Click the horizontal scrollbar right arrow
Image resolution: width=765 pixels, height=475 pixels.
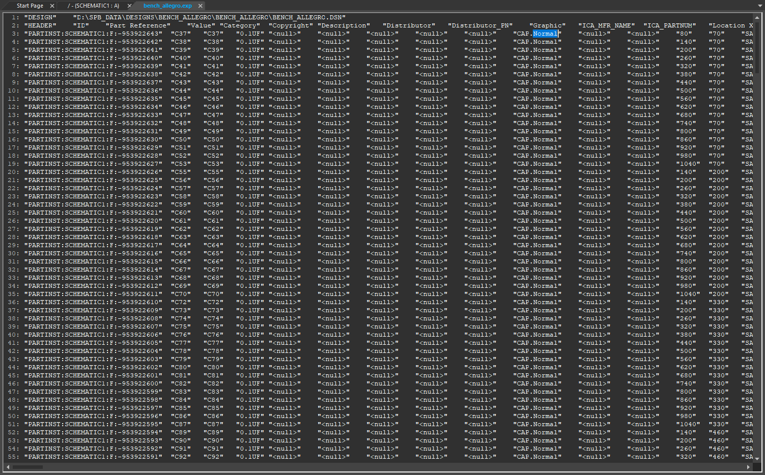coord(749,466)
